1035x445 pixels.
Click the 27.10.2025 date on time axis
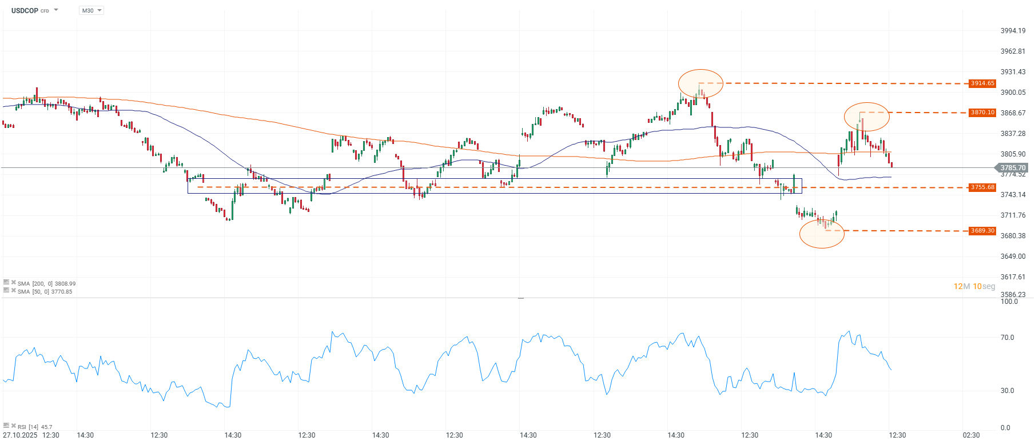pyautogui.click(x=20, y=435)
